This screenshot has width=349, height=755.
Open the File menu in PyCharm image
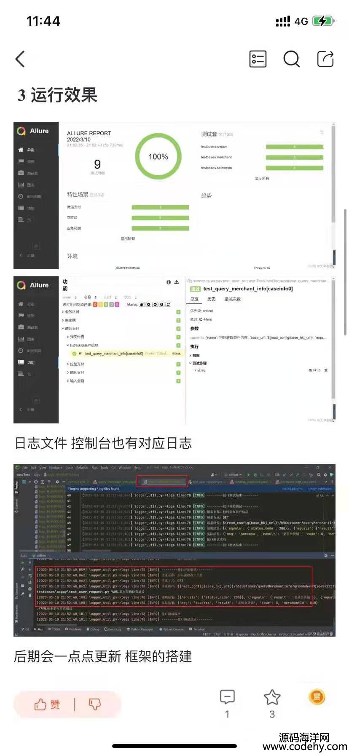(25, 468)
